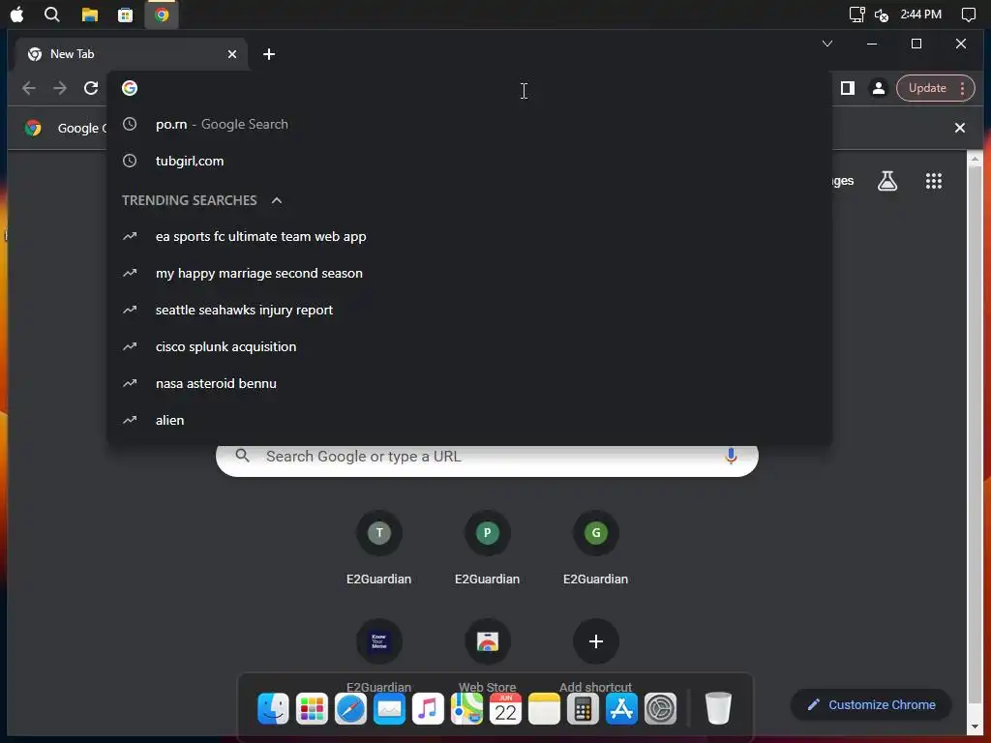
Task: Open Music from the dock
Action: point(428,709)
